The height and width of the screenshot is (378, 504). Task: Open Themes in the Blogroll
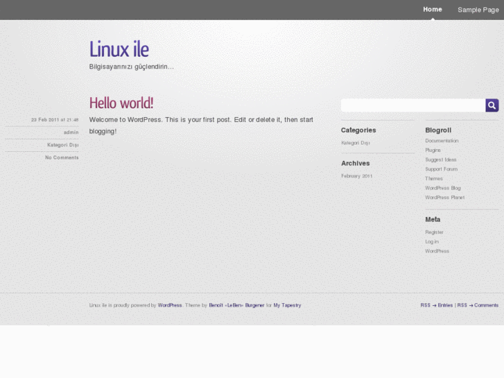pos(434,178)
